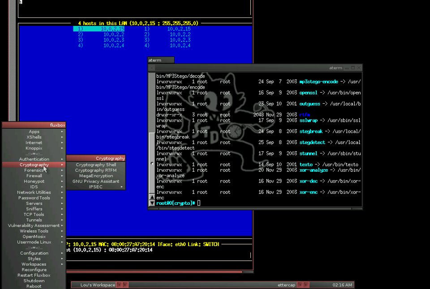Open Cryptography RTFM
The image size is (430, 289).
[95, 170]
